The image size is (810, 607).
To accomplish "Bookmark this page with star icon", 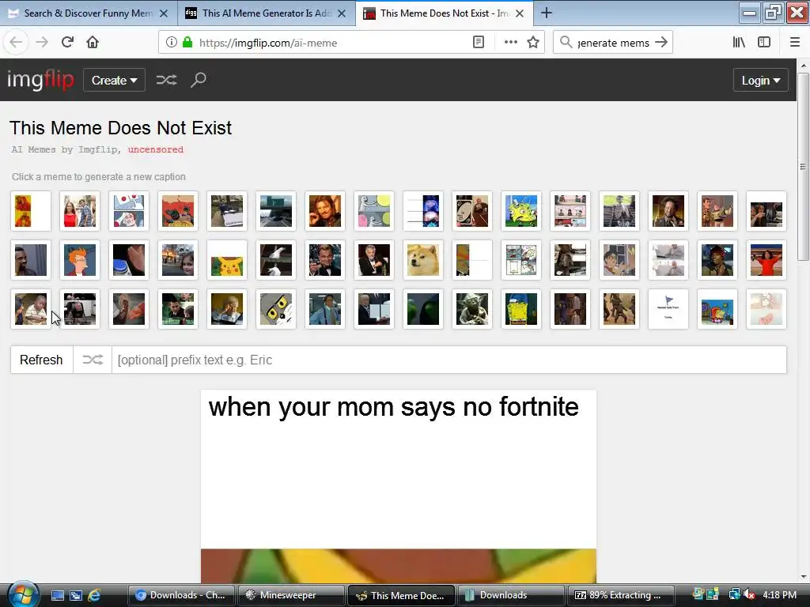I will pos(533,43).
